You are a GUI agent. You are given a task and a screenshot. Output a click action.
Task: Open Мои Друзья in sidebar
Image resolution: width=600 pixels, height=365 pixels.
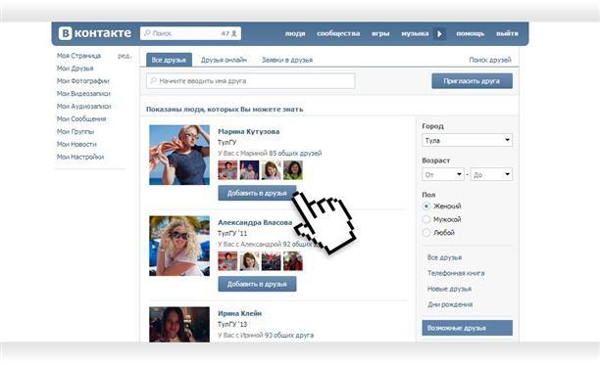click(x=75, y=68)
